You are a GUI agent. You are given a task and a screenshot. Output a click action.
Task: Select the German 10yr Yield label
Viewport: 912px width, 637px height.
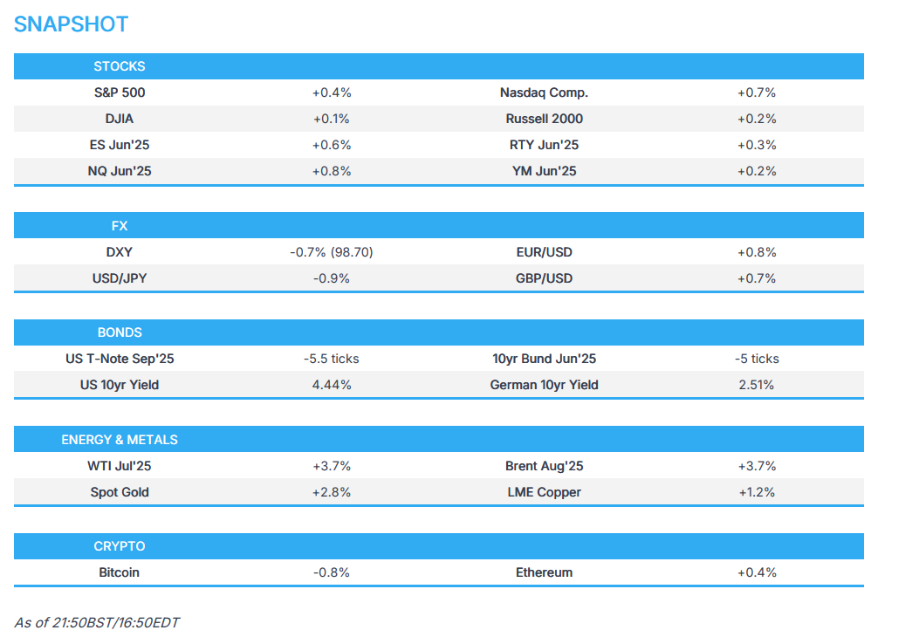click(544, 385)
